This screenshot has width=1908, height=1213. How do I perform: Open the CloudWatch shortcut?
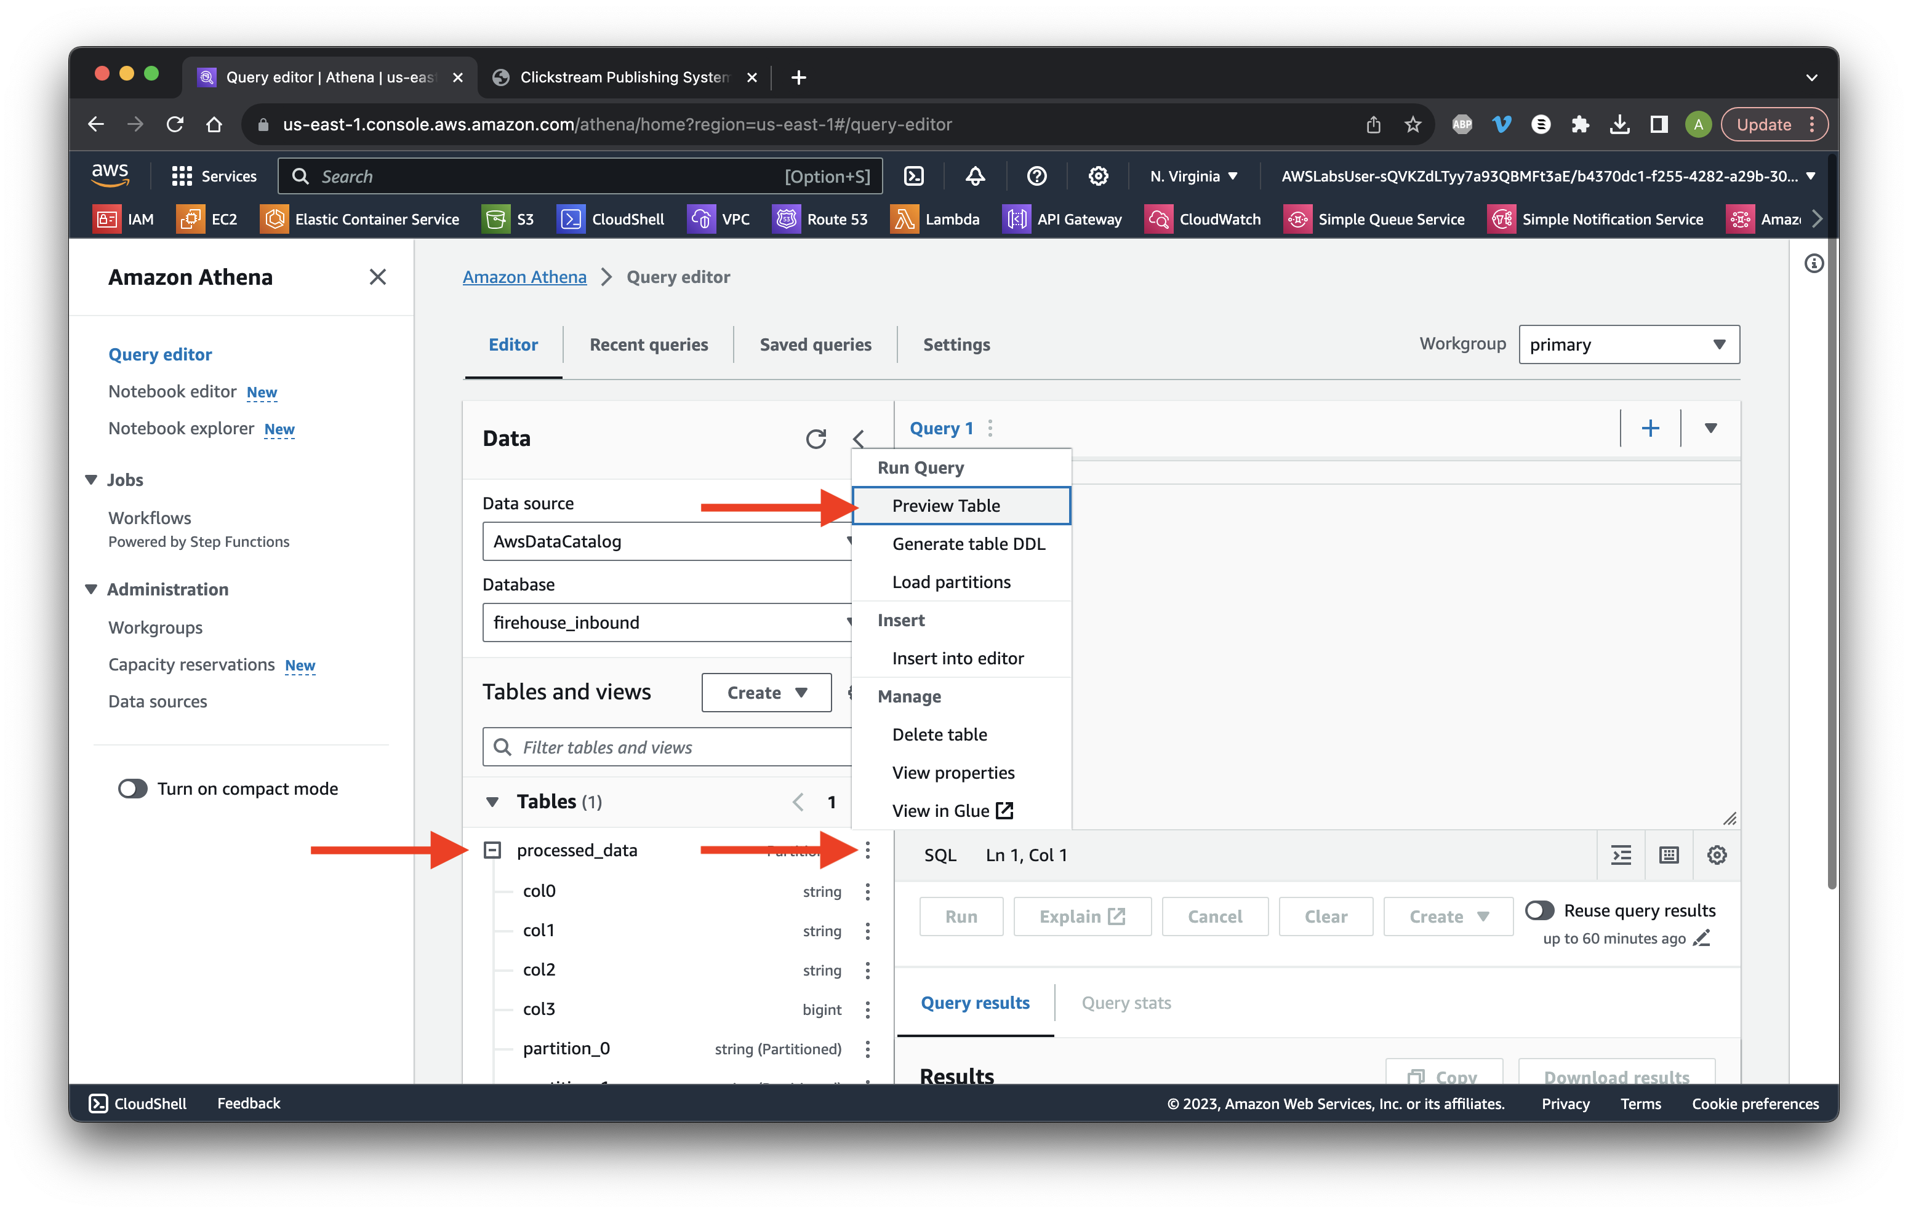(1203, 220)
